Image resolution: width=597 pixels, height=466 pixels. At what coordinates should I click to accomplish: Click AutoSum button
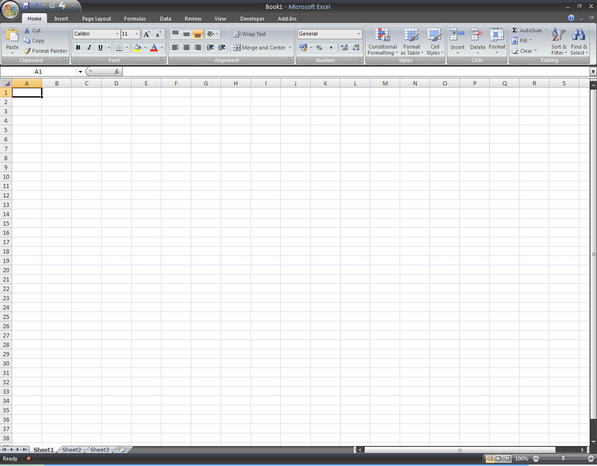tap(530, 30)
